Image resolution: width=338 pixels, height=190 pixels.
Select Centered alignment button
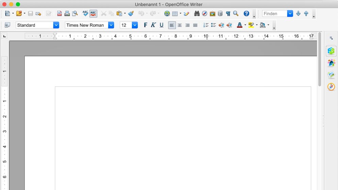pos(180,25)
